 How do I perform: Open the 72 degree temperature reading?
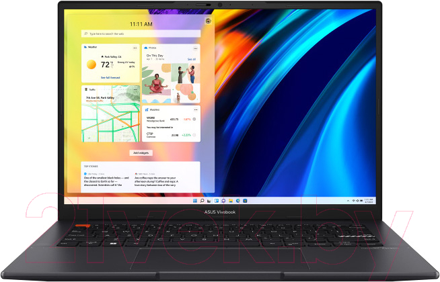click(x=106, y=64)
